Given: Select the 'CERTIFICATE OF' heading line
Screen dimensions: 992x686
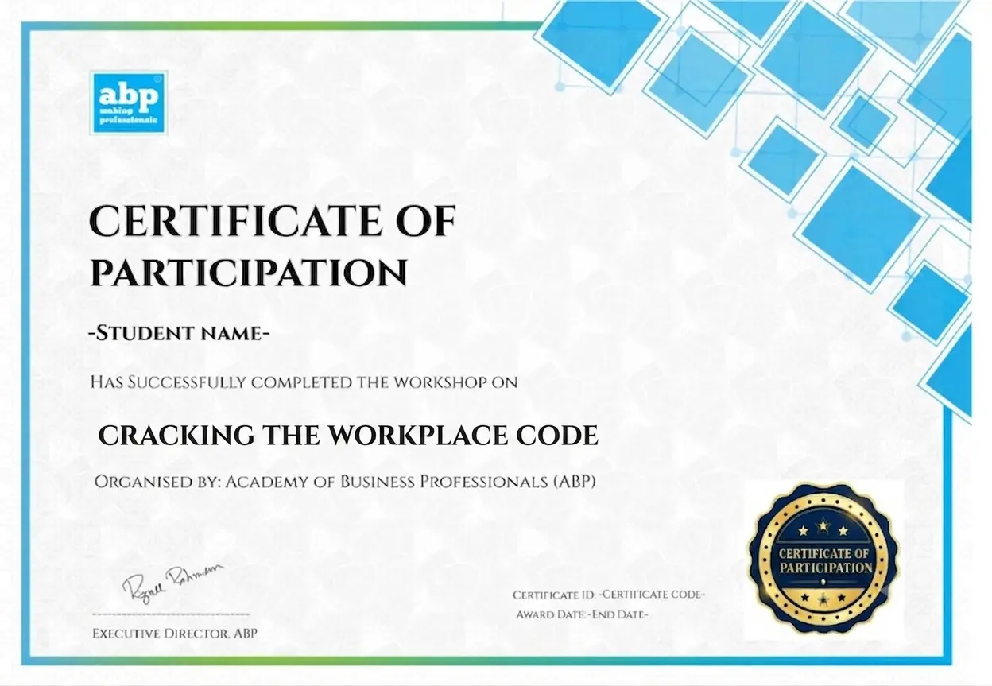Looking at the screenshot, I should [273, 221].
